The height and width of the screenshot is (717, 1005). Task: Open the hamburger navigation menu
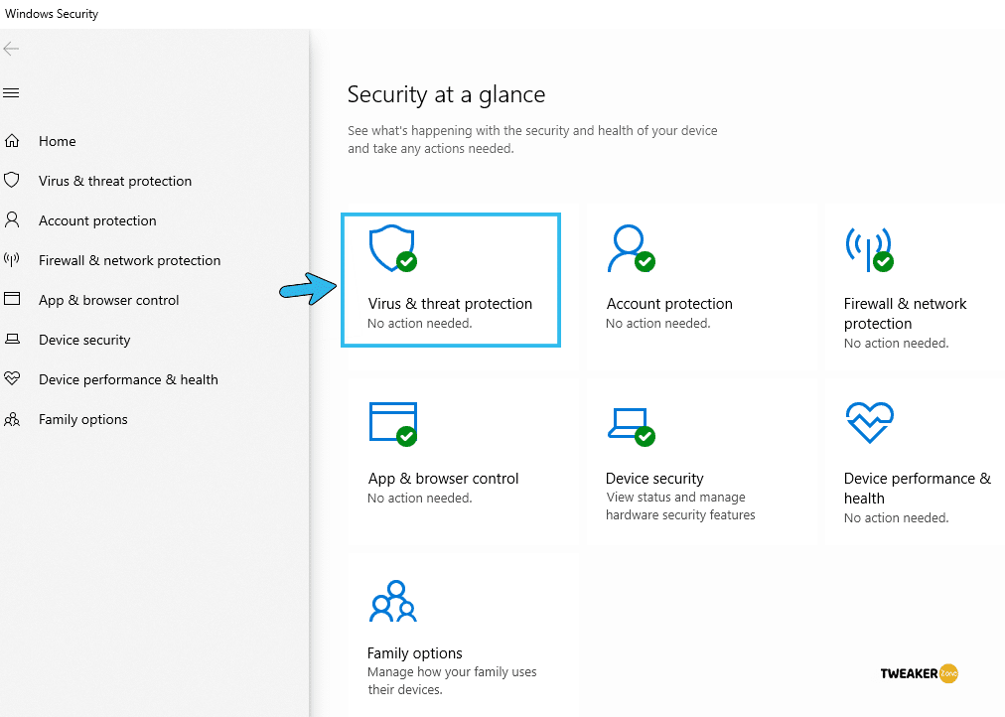tap(11, 93)
